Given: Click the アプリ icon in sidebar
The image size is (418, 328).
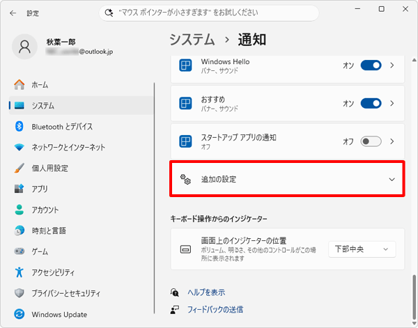Looking at the screenshot, I should point(20,189).
